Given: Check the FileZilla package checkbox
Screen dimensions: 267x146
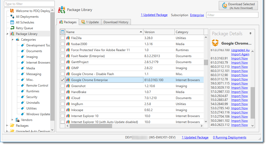Looking at the screenshot, I should click(x=63, y=38).
